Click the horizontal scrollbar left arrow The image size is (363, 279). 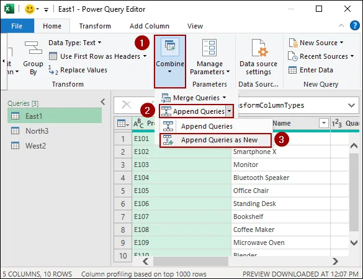(x=146, y=262)
